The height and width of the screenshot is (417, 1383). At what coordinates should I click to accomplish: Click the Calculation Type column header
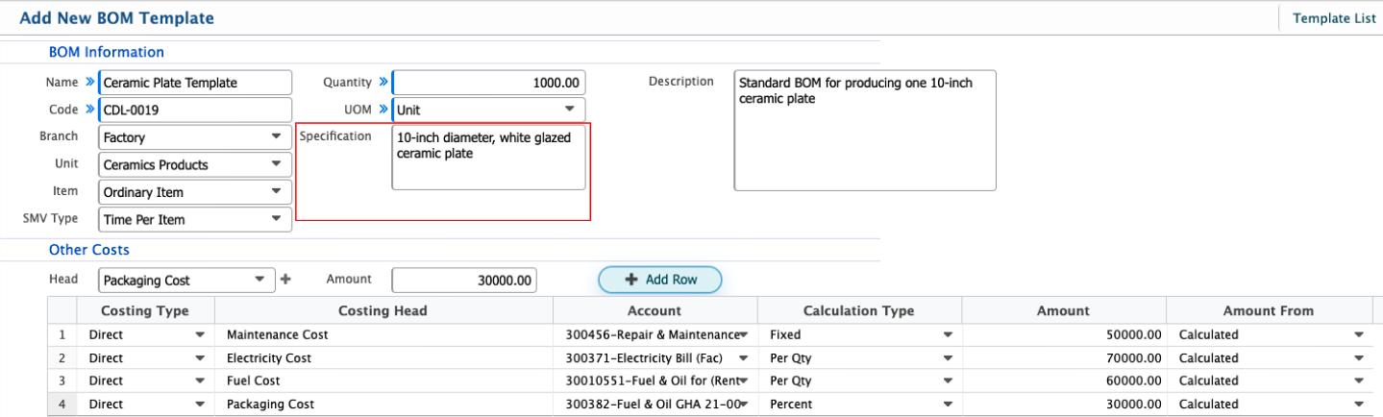coord(859,310)
